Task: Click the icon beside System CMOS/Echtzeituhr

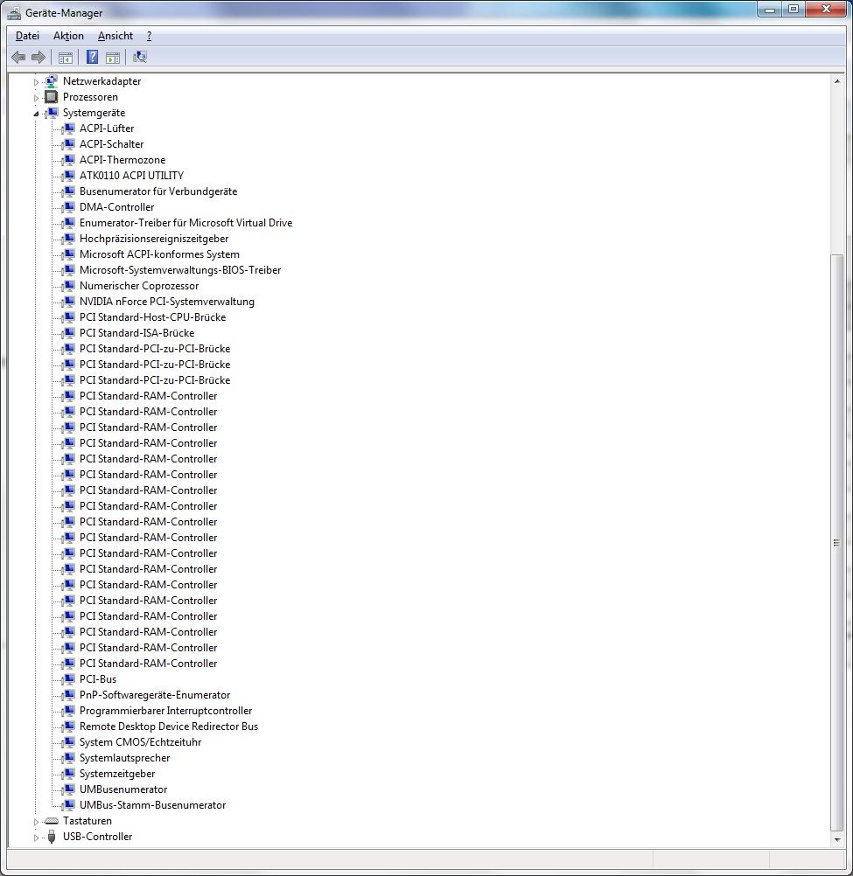Action: pyautogui.click(x=68, y=742)
